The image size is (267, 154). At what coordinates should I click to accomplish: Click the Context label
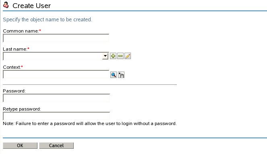(x=12, y=67)
